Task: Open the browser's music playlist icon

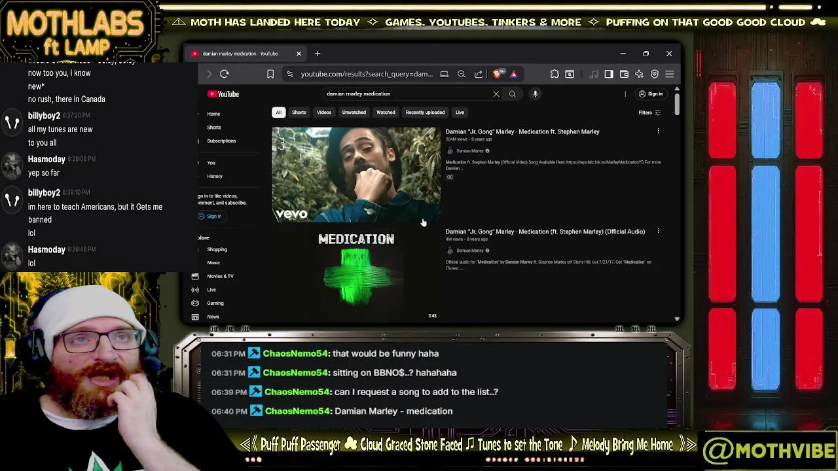Action: pyautogui.click(x=594, y=74)
